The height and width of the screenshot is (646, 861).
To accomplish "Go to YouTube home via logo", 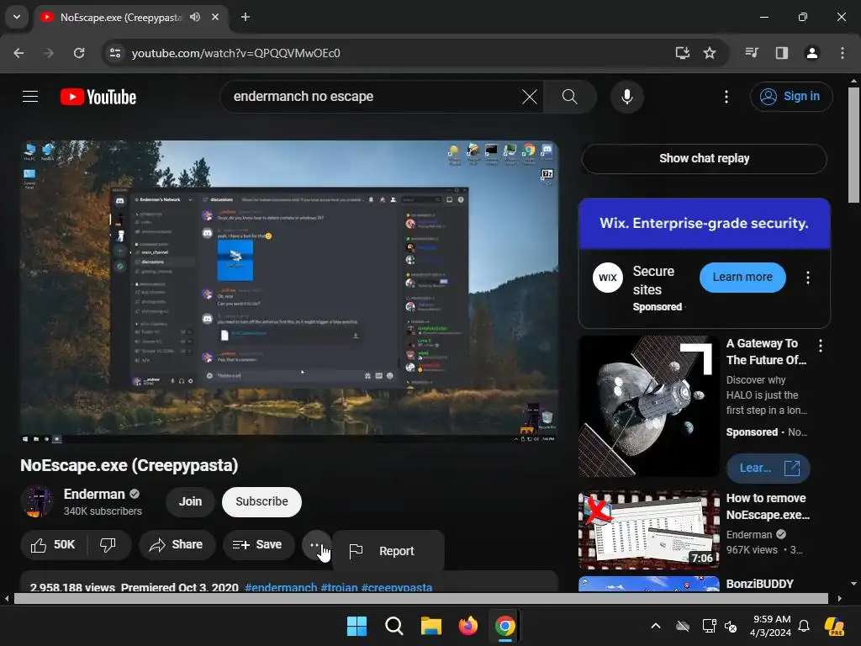I will point(98,97).
